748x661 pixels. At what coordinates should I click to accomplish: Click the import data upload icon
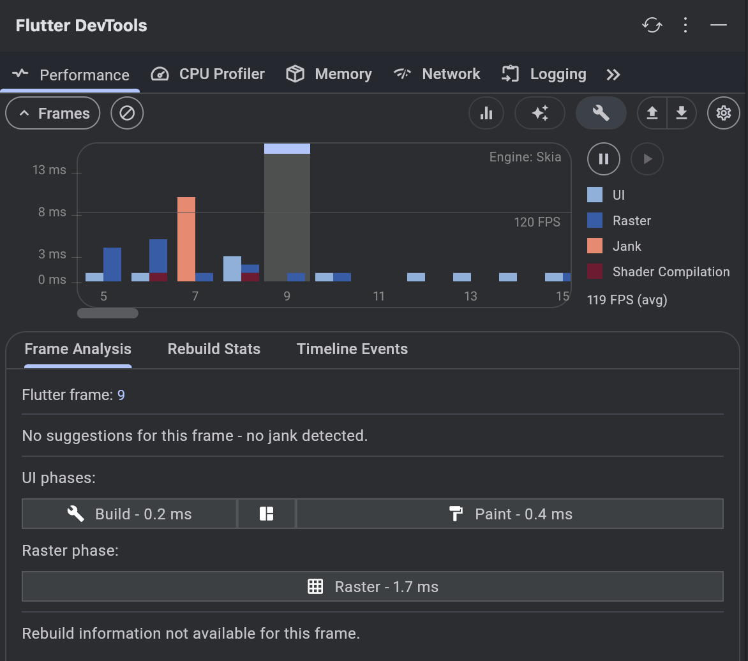click(652, 114)
